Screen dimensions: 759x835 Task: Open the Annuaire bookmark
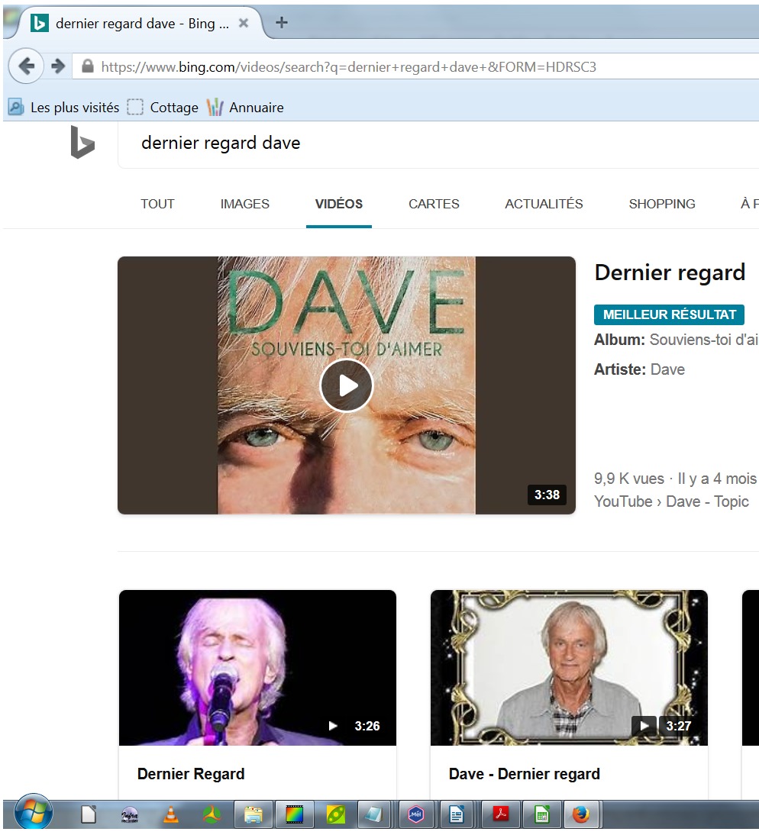(245, 107)
